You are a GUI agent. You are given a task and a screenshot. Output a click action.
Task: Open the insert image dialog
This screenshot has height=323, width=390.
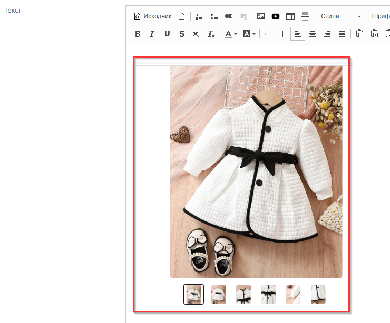pyautogui.click(x=261, y=16)
